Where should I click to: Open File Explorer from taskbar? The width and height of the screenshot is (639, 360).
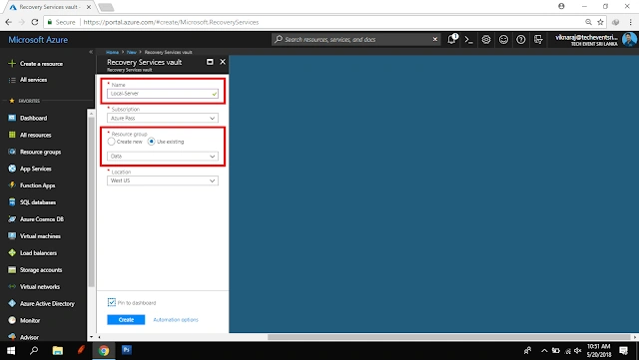tap(58, 350)
